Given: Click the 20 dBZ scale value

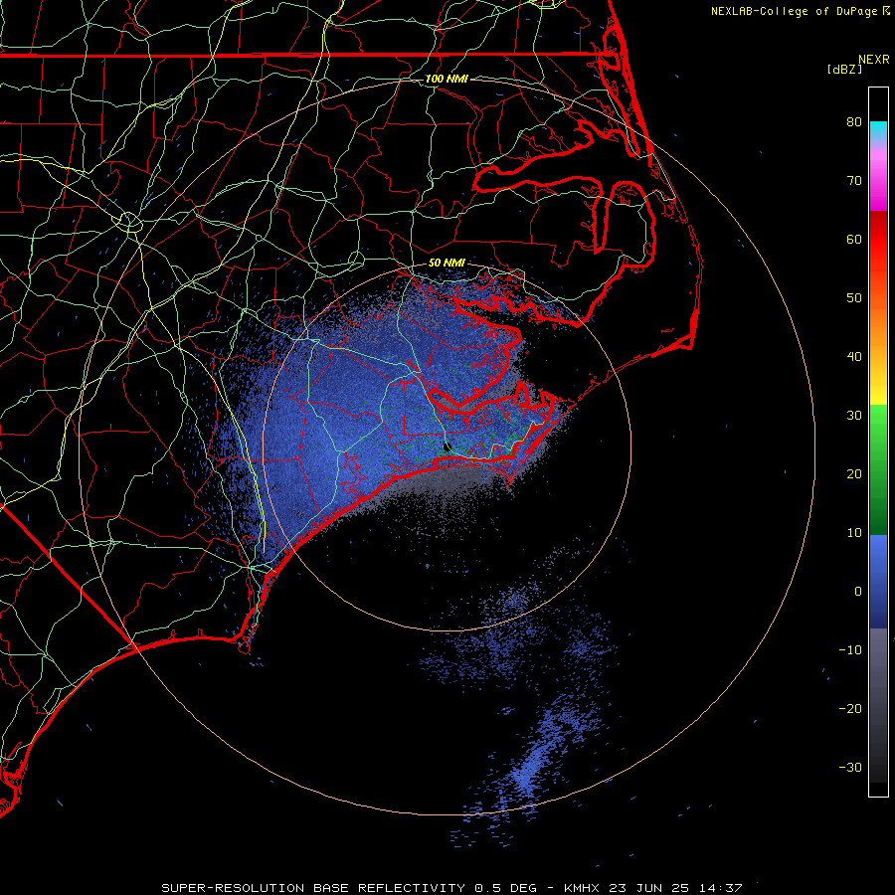Looking at the screenshot, I should [854, 473].
